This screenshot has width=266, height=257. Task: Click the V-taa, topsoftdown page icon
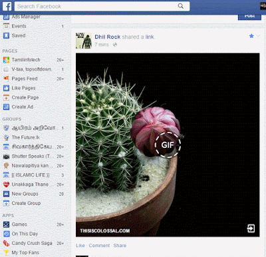tap(6, 69)
